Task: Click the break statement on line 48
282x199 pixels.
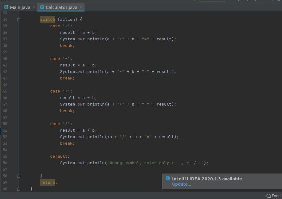Action: (x=67, y=111)
